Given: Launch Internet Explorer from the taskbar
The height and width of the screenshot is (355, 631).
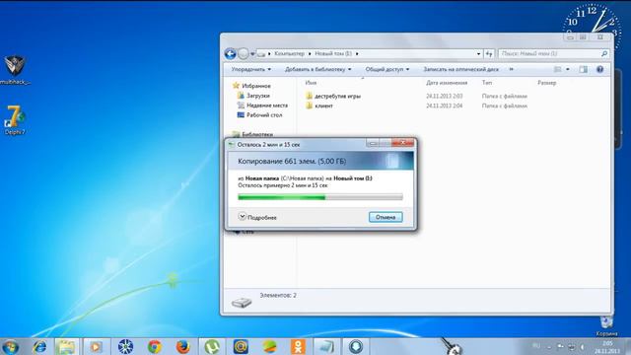Looking at the screenshot, I should (39, 346).
